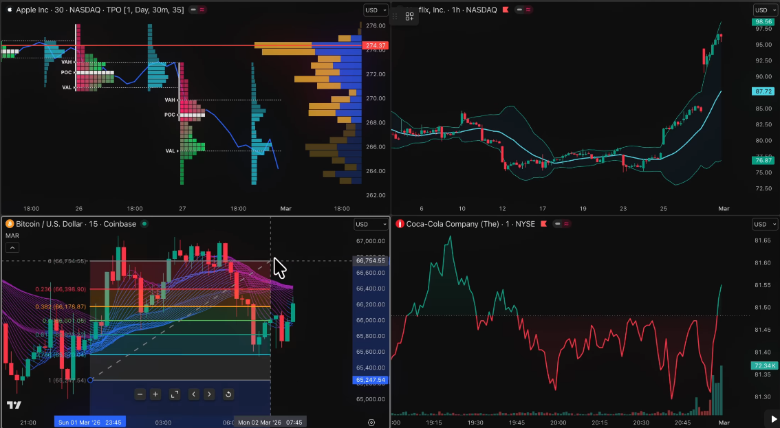Click the TPO [1, Day, 30m, 35] indicator label

click(x=145, y=10)
